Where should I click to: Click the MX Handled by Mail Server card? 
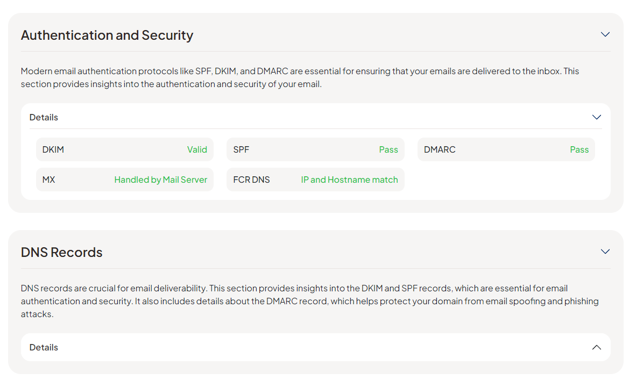point(124,180)
